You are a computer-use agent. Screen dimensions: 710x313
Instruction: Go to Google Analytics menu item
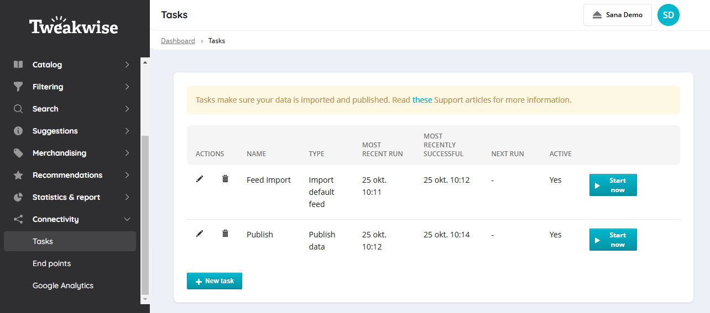pyautogui.click(x=63, y=285)
